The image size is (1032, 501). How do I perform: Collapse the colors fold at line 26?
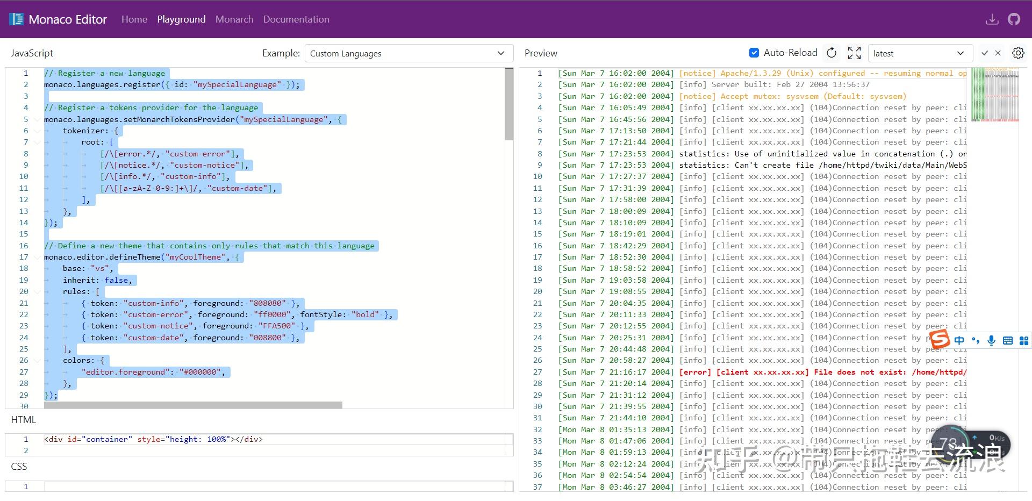point(37,360)
